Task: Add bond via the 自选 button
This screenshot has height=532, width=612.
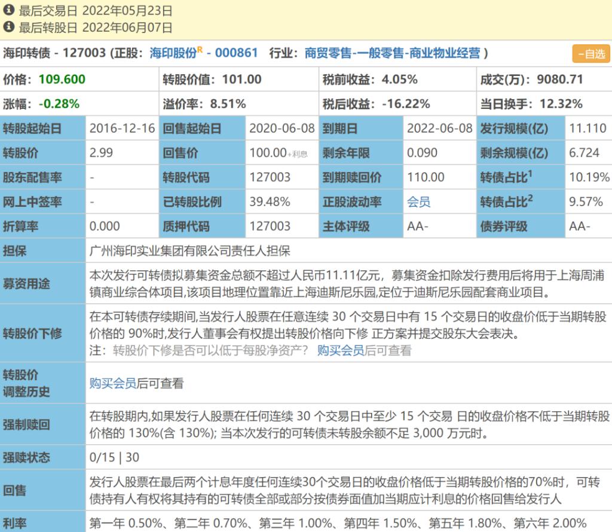Action: 590,54
